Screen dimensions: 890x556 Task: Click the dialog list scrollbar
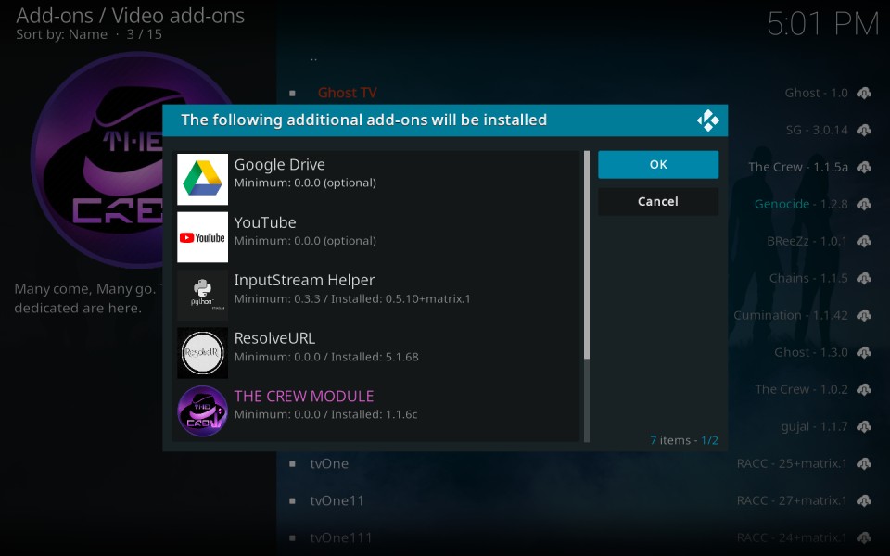click(x=587, y=297)
